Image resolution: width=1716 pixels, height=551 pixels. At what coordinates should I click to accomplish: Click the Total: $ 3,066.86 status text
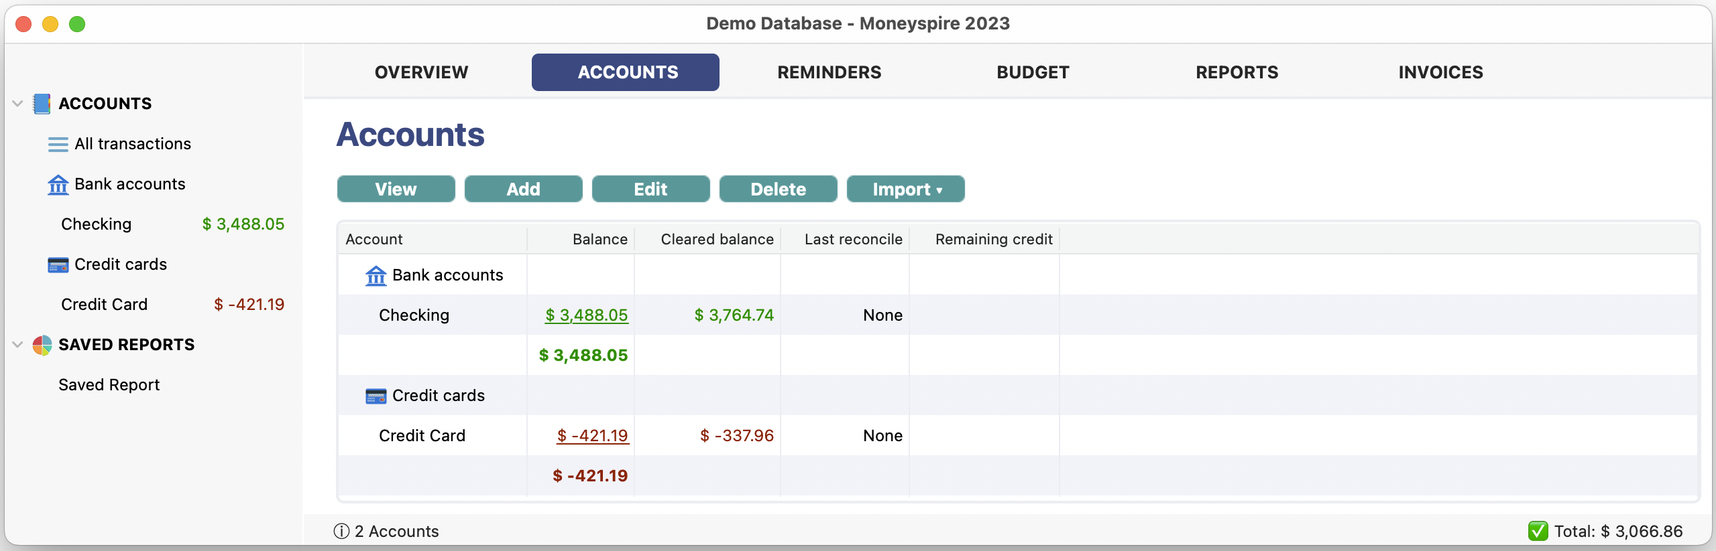1619,531
